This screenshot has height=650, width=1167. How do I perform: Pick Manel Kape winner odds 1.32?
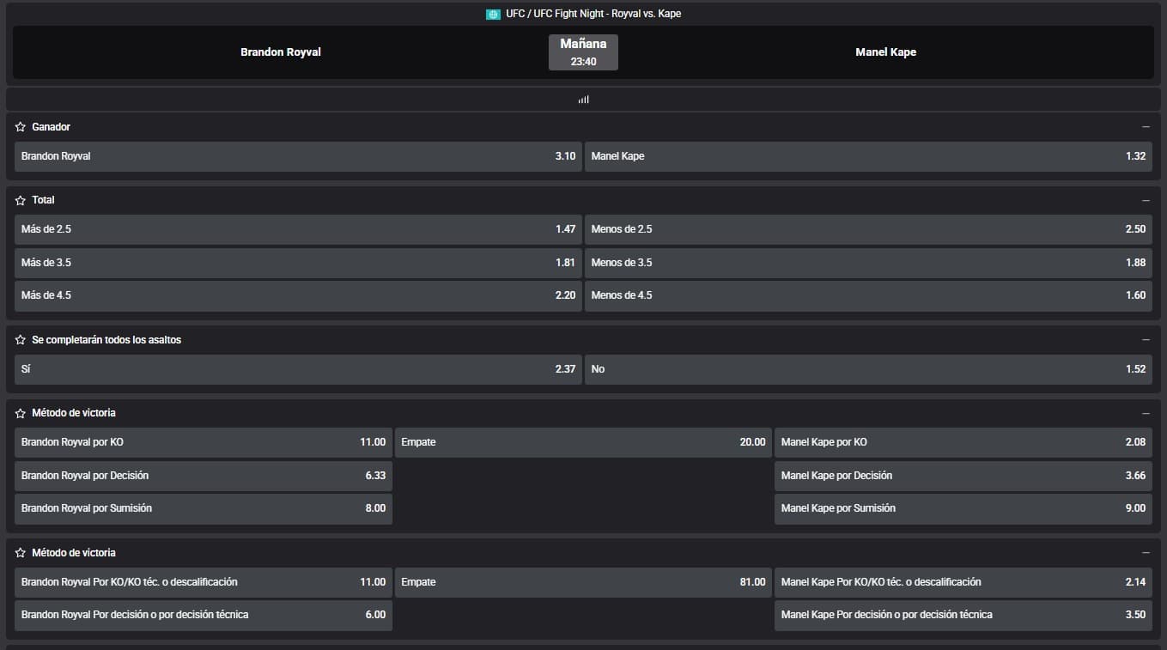click(x=868, y=156)
